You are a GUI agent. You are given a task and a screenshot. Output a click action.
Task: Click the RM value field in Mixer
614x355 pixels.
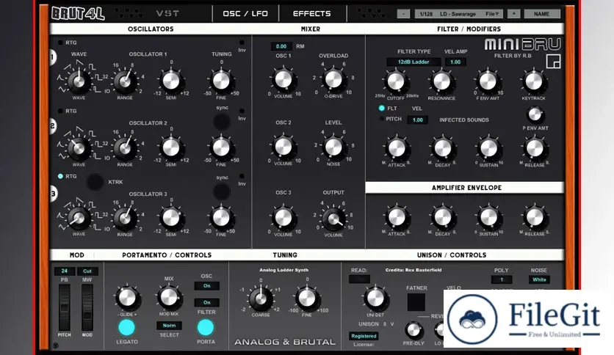coord(281,46)
